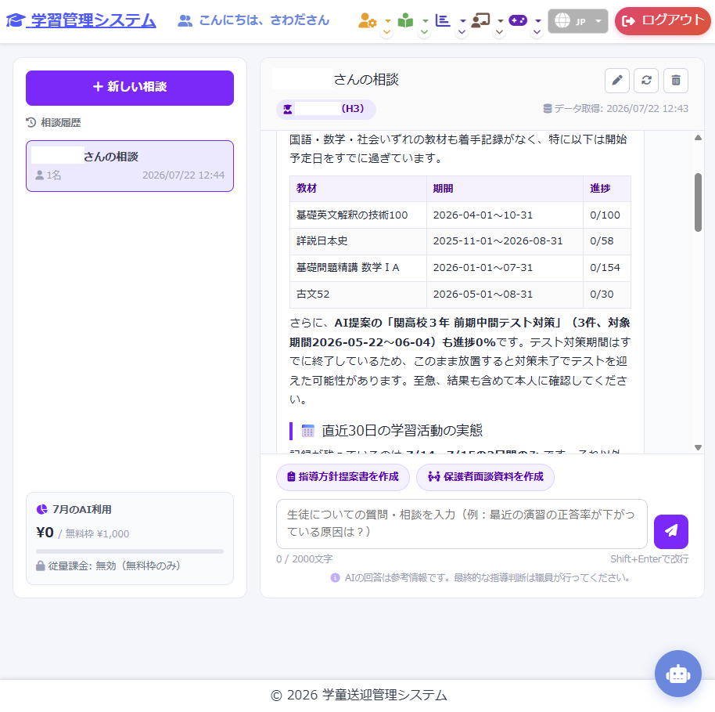This screenshot has height=712, width=715.
Task: Click the 進捗 column header
Action: click(607, 189)
